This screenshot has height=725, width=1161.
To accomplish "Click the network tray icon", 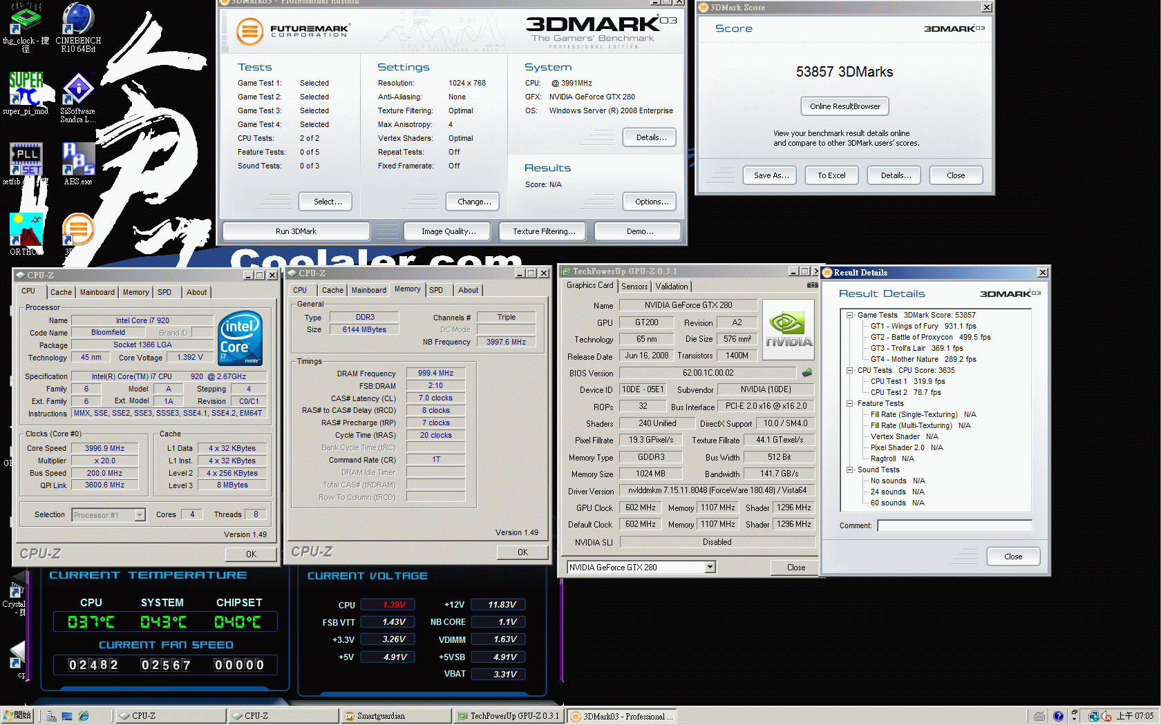I will [1094, 716].
